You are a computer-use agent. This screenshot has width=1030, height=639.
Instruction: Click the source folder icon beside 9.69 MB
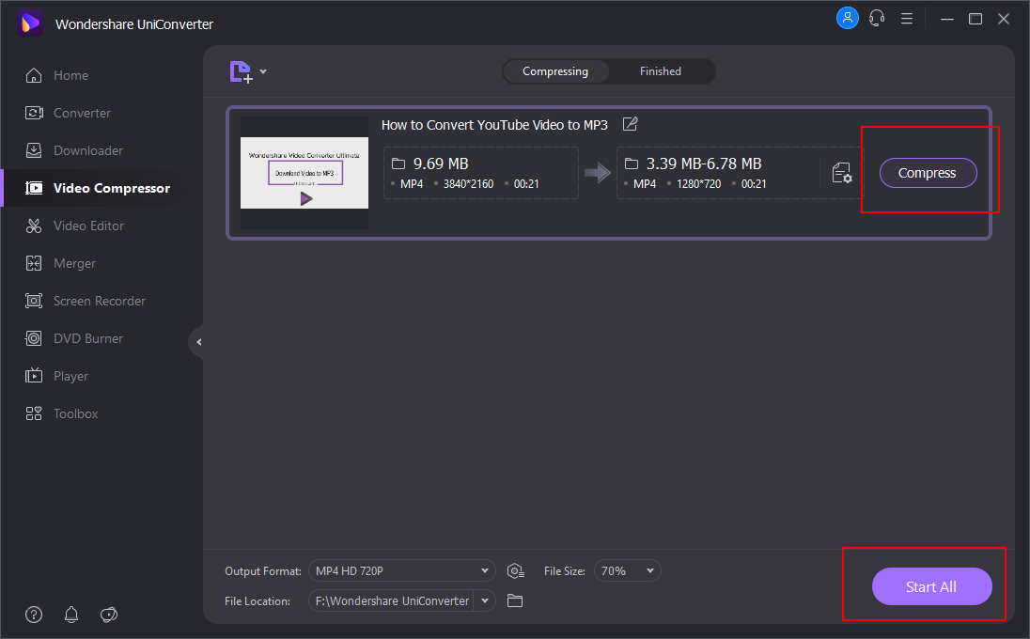pyautogui.click(x=398, y=163)
